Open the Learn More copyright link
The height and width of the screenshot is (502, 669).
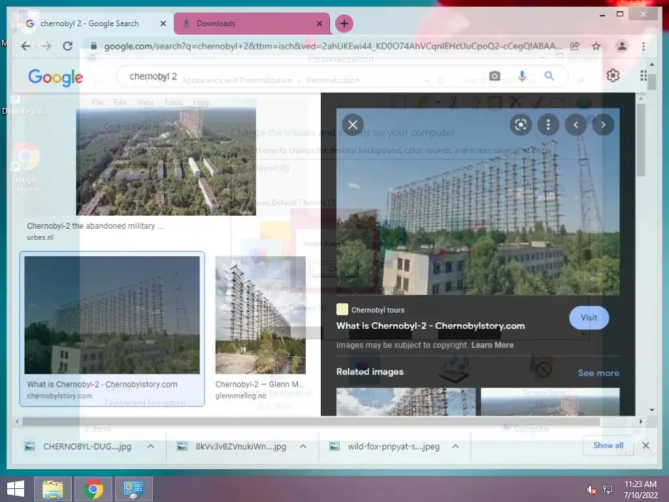(493, 345)
